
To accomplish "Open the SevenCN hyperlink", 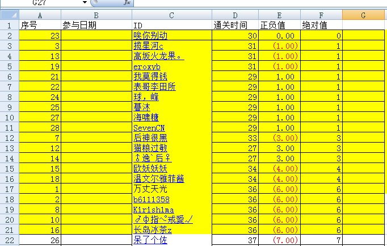I will click(x=149, y=128).
